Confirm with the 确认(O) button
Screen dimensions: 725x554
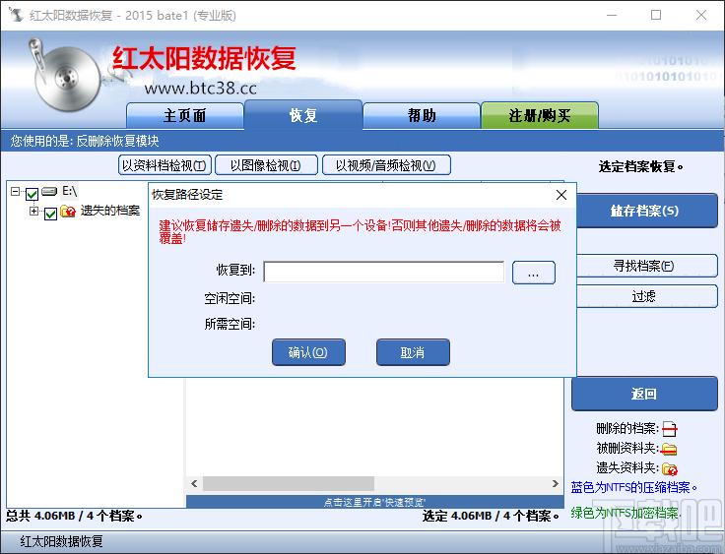[x=308, y=352]
